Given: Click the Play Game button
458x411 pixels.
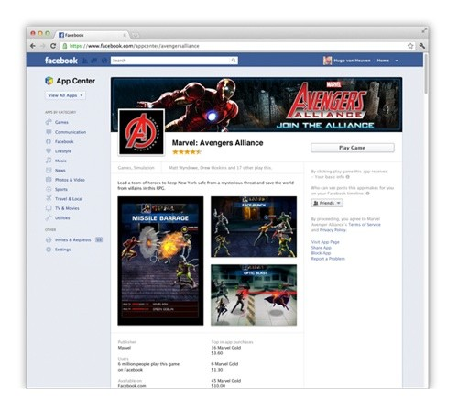Looking at the screenshot, I should (353, 148).
